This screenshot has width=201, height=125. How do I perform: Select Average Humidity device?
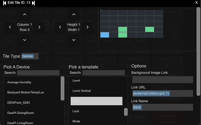click(19, 82)
